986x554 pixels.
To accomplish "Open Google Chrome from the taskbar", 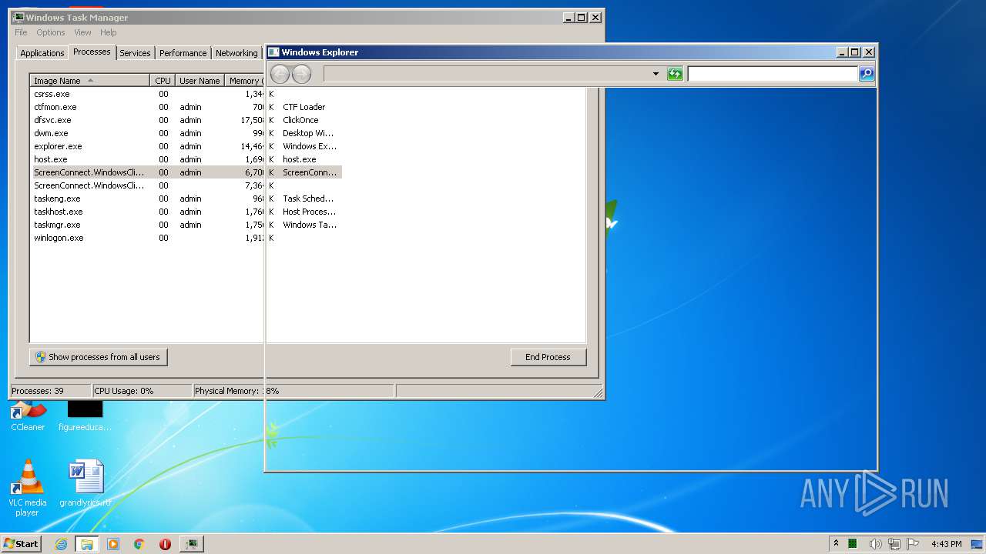I will tap(139, 544).
